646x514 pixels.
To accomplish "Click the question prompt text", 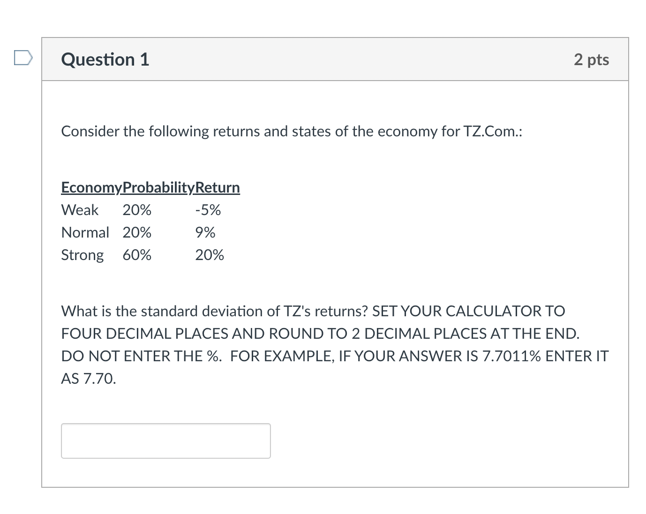I will [x=292, y=131].
